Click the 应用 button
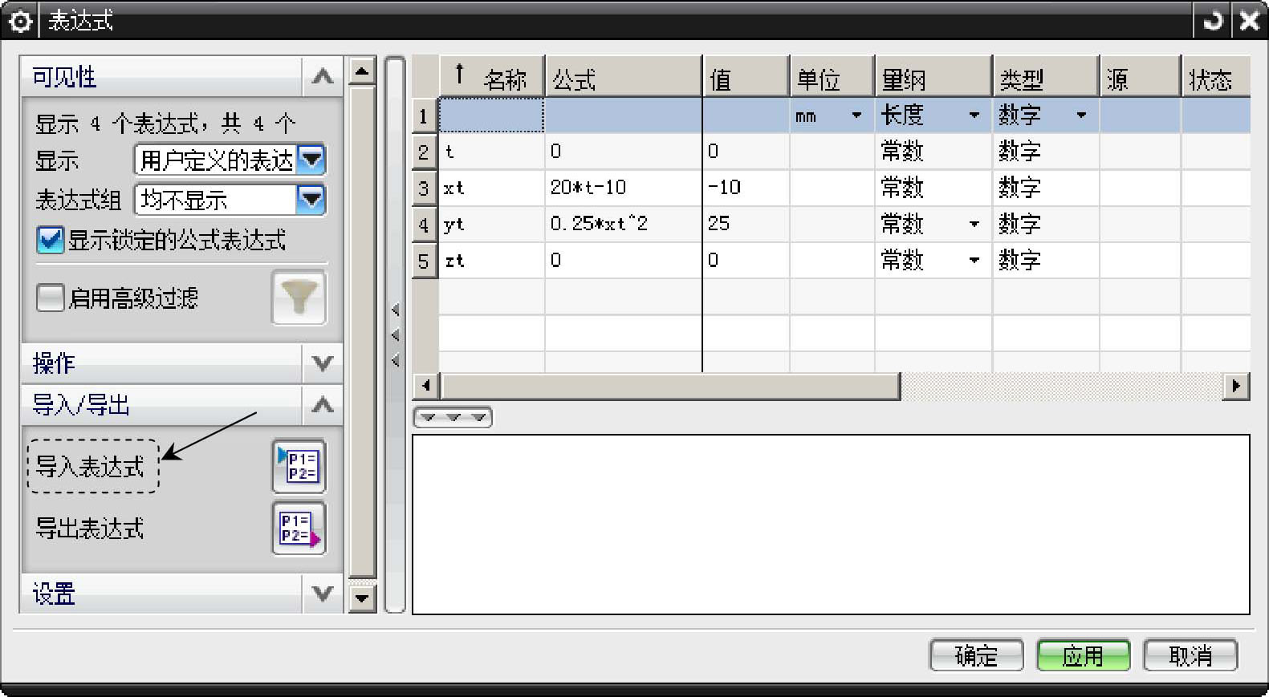Viewport: 1269px width, 697px height. click(x=1083, y=656)
